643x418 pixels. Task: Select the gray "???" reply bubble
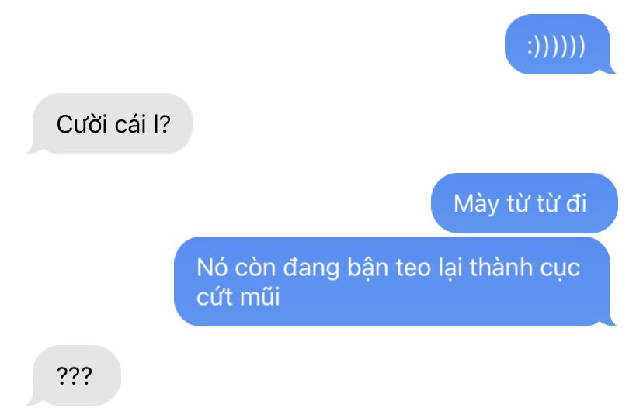click(x=75, y=375)
